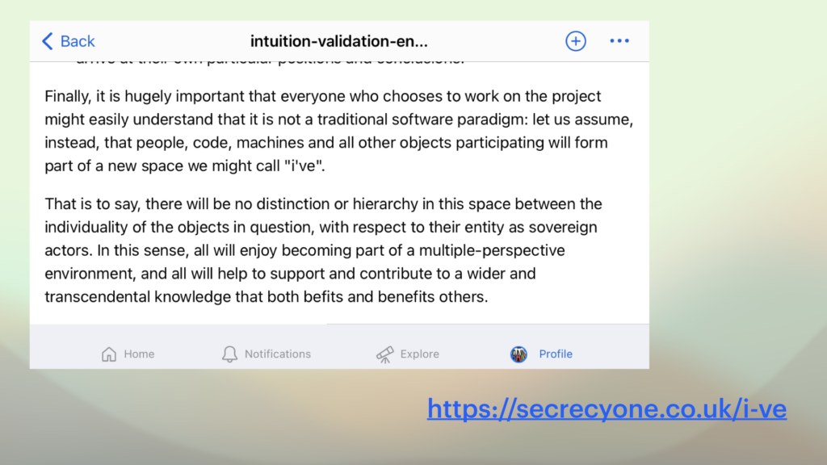
Task: Click the intuition-validation-en... page title
Action: coord(338,41)
